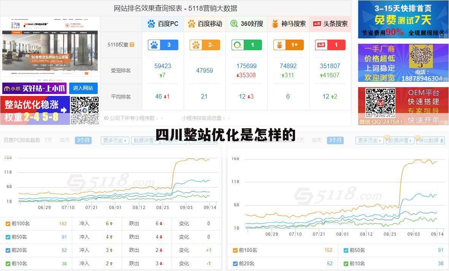Screen dimensions: 449x271
Task: Select 3个月 range on right chart
Action: pos(335,140)
